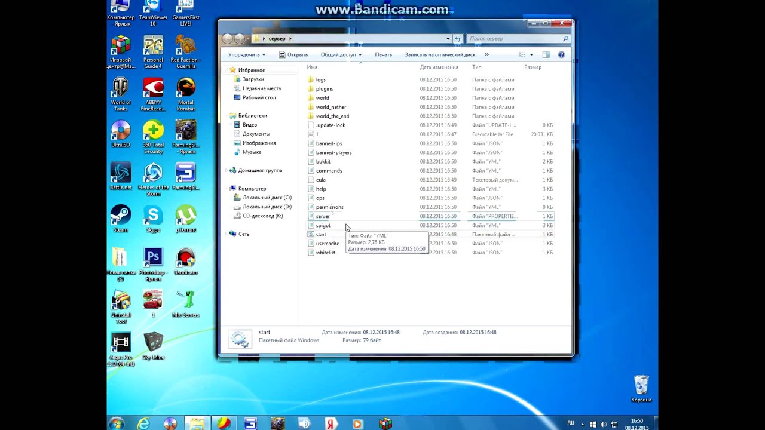The image size is (765, 430).
Task: Expand the view options dropdown arrow
Action: coord(531,54)
